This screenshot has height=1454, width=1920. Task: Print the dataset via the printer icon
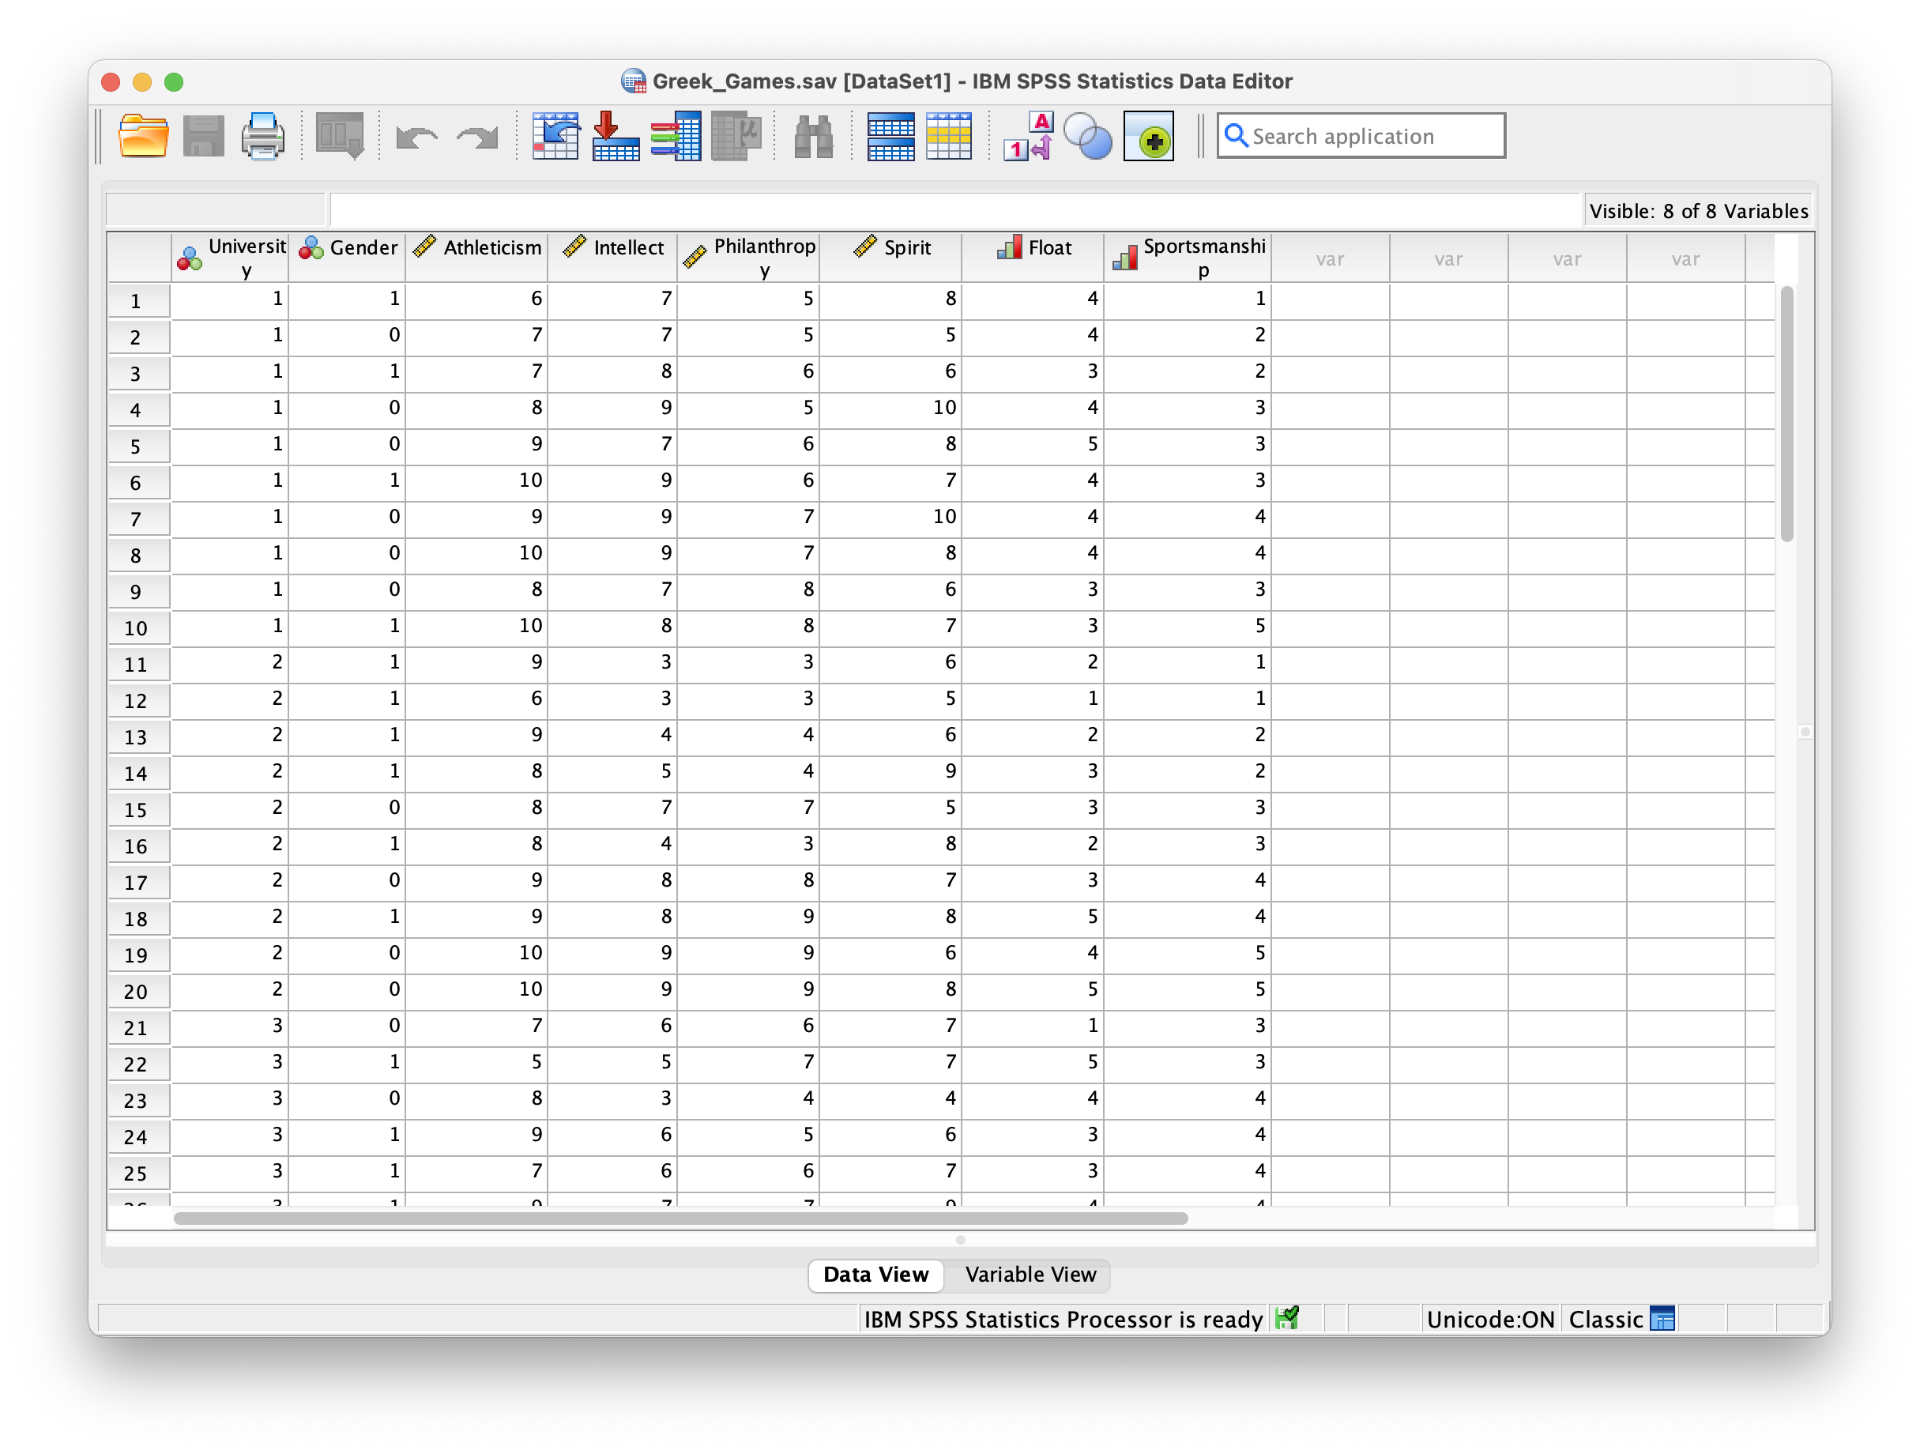click(262, 135)
